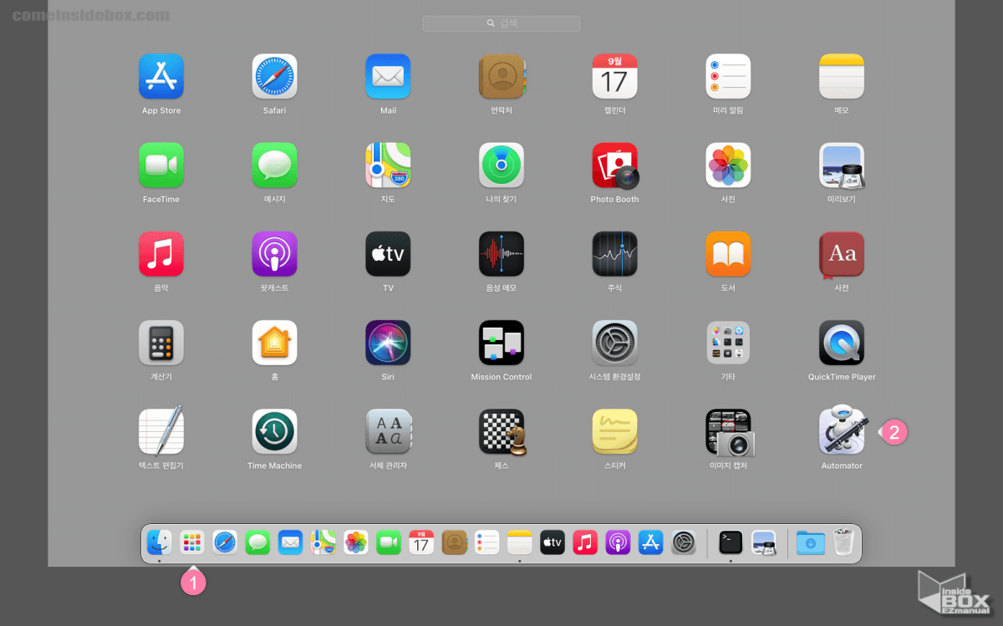Open Maps from the Dock
This screenshot has width=1003, height=626.
(x=323, y=542)
